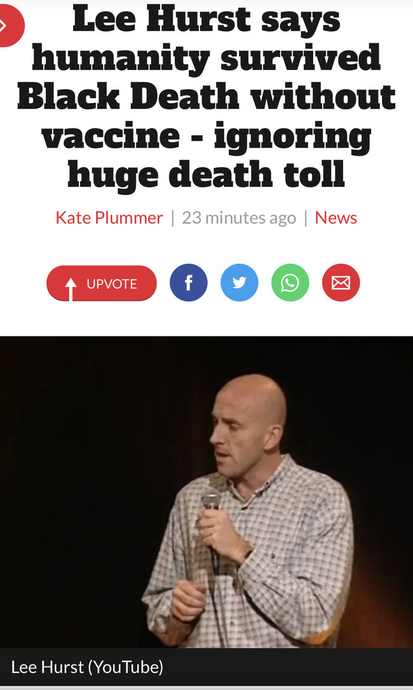The image size is (413, 690).
Task: Send the article by email icon
Action: click(341, 282)
